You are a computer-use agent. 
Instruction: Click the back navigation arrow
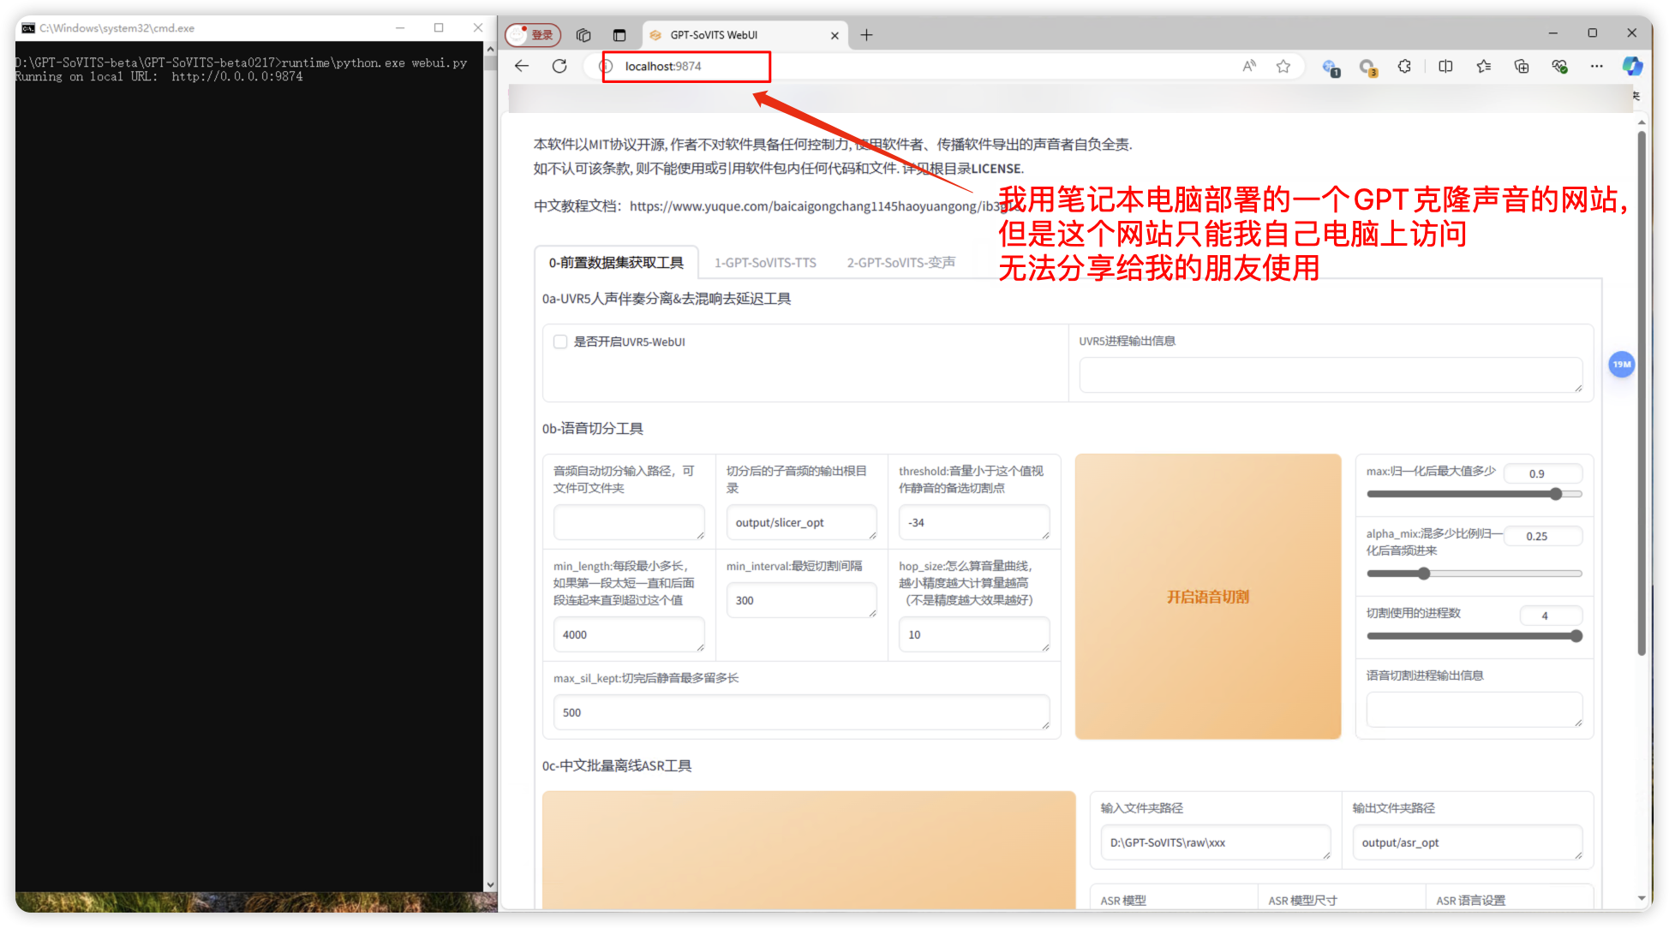click(522, 66)
